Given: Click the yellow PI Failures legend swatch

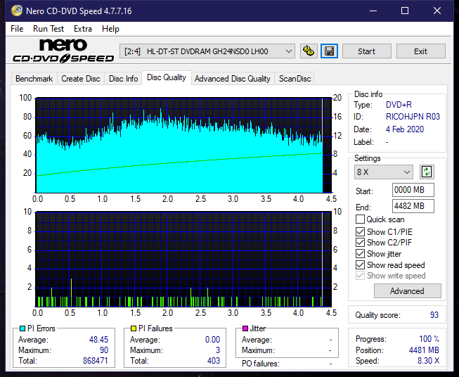Looking at the screenshot, I should [134, 328].
